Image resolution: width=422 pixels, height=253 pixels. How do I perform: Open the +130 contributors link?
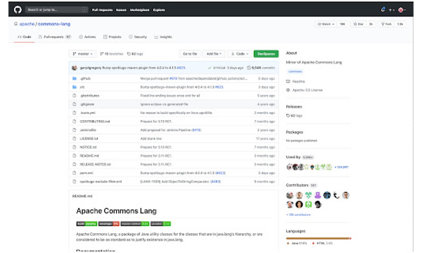click(x=298, y=215)
